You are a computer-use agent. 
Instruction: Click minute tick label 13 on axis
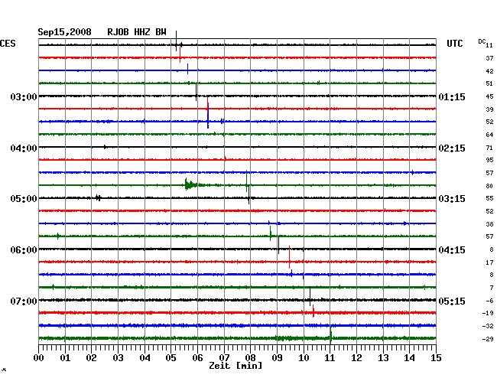click(383, 358)
